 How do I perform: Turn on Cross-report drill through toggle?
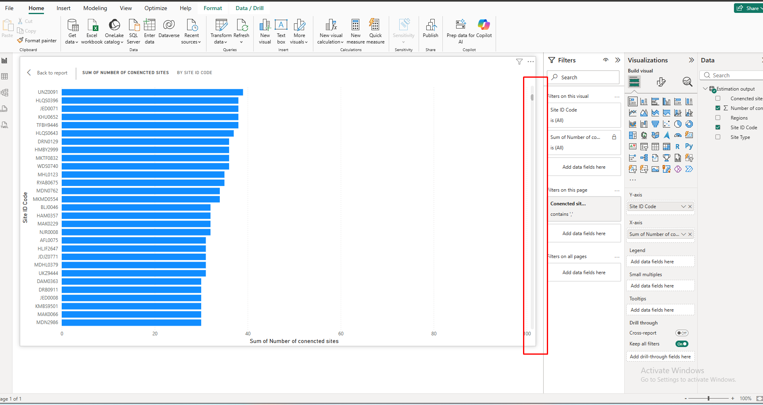(682, 333)
